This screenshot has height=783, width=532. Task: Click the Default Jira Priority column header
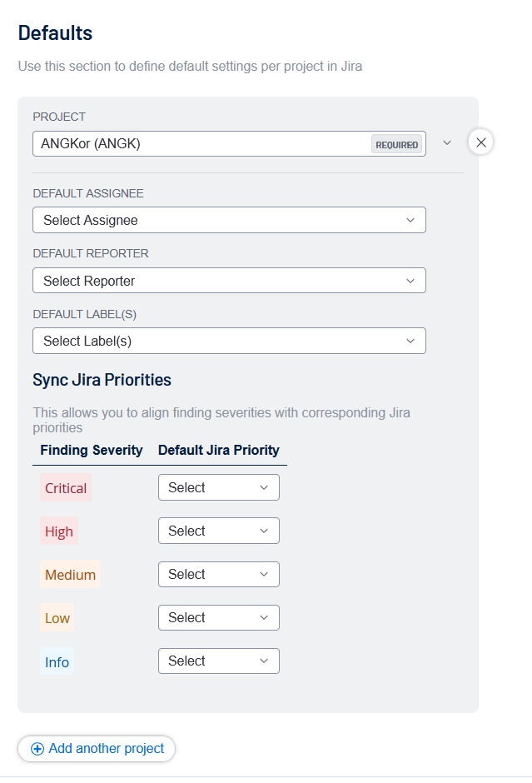219,451
